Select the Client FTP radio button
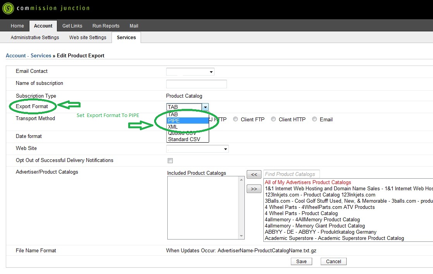 pos(235,119)
